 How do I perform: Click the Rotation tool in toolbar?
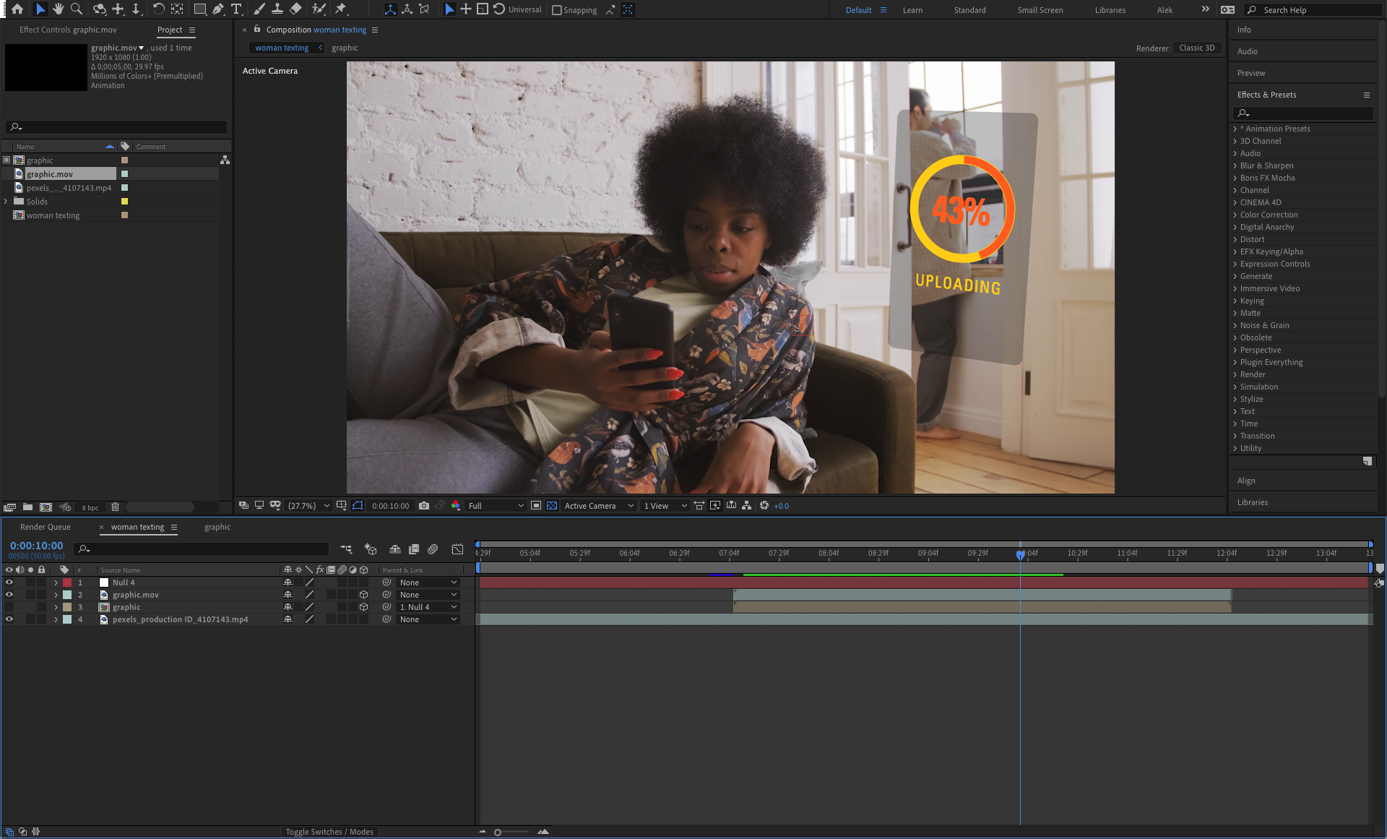[x=157, y=9]
